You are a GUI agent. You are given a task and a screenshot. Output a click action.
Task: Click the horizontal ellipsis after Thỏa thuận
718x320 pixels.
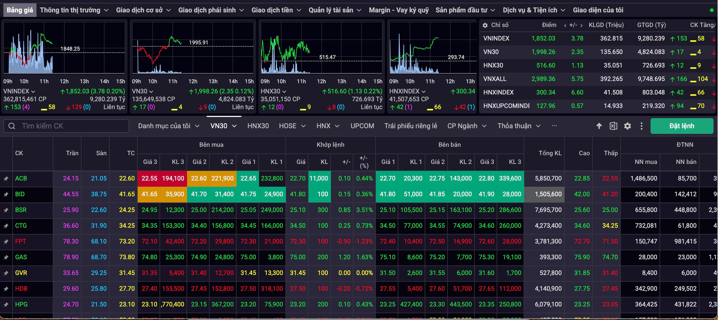click(x=554, y=126)
